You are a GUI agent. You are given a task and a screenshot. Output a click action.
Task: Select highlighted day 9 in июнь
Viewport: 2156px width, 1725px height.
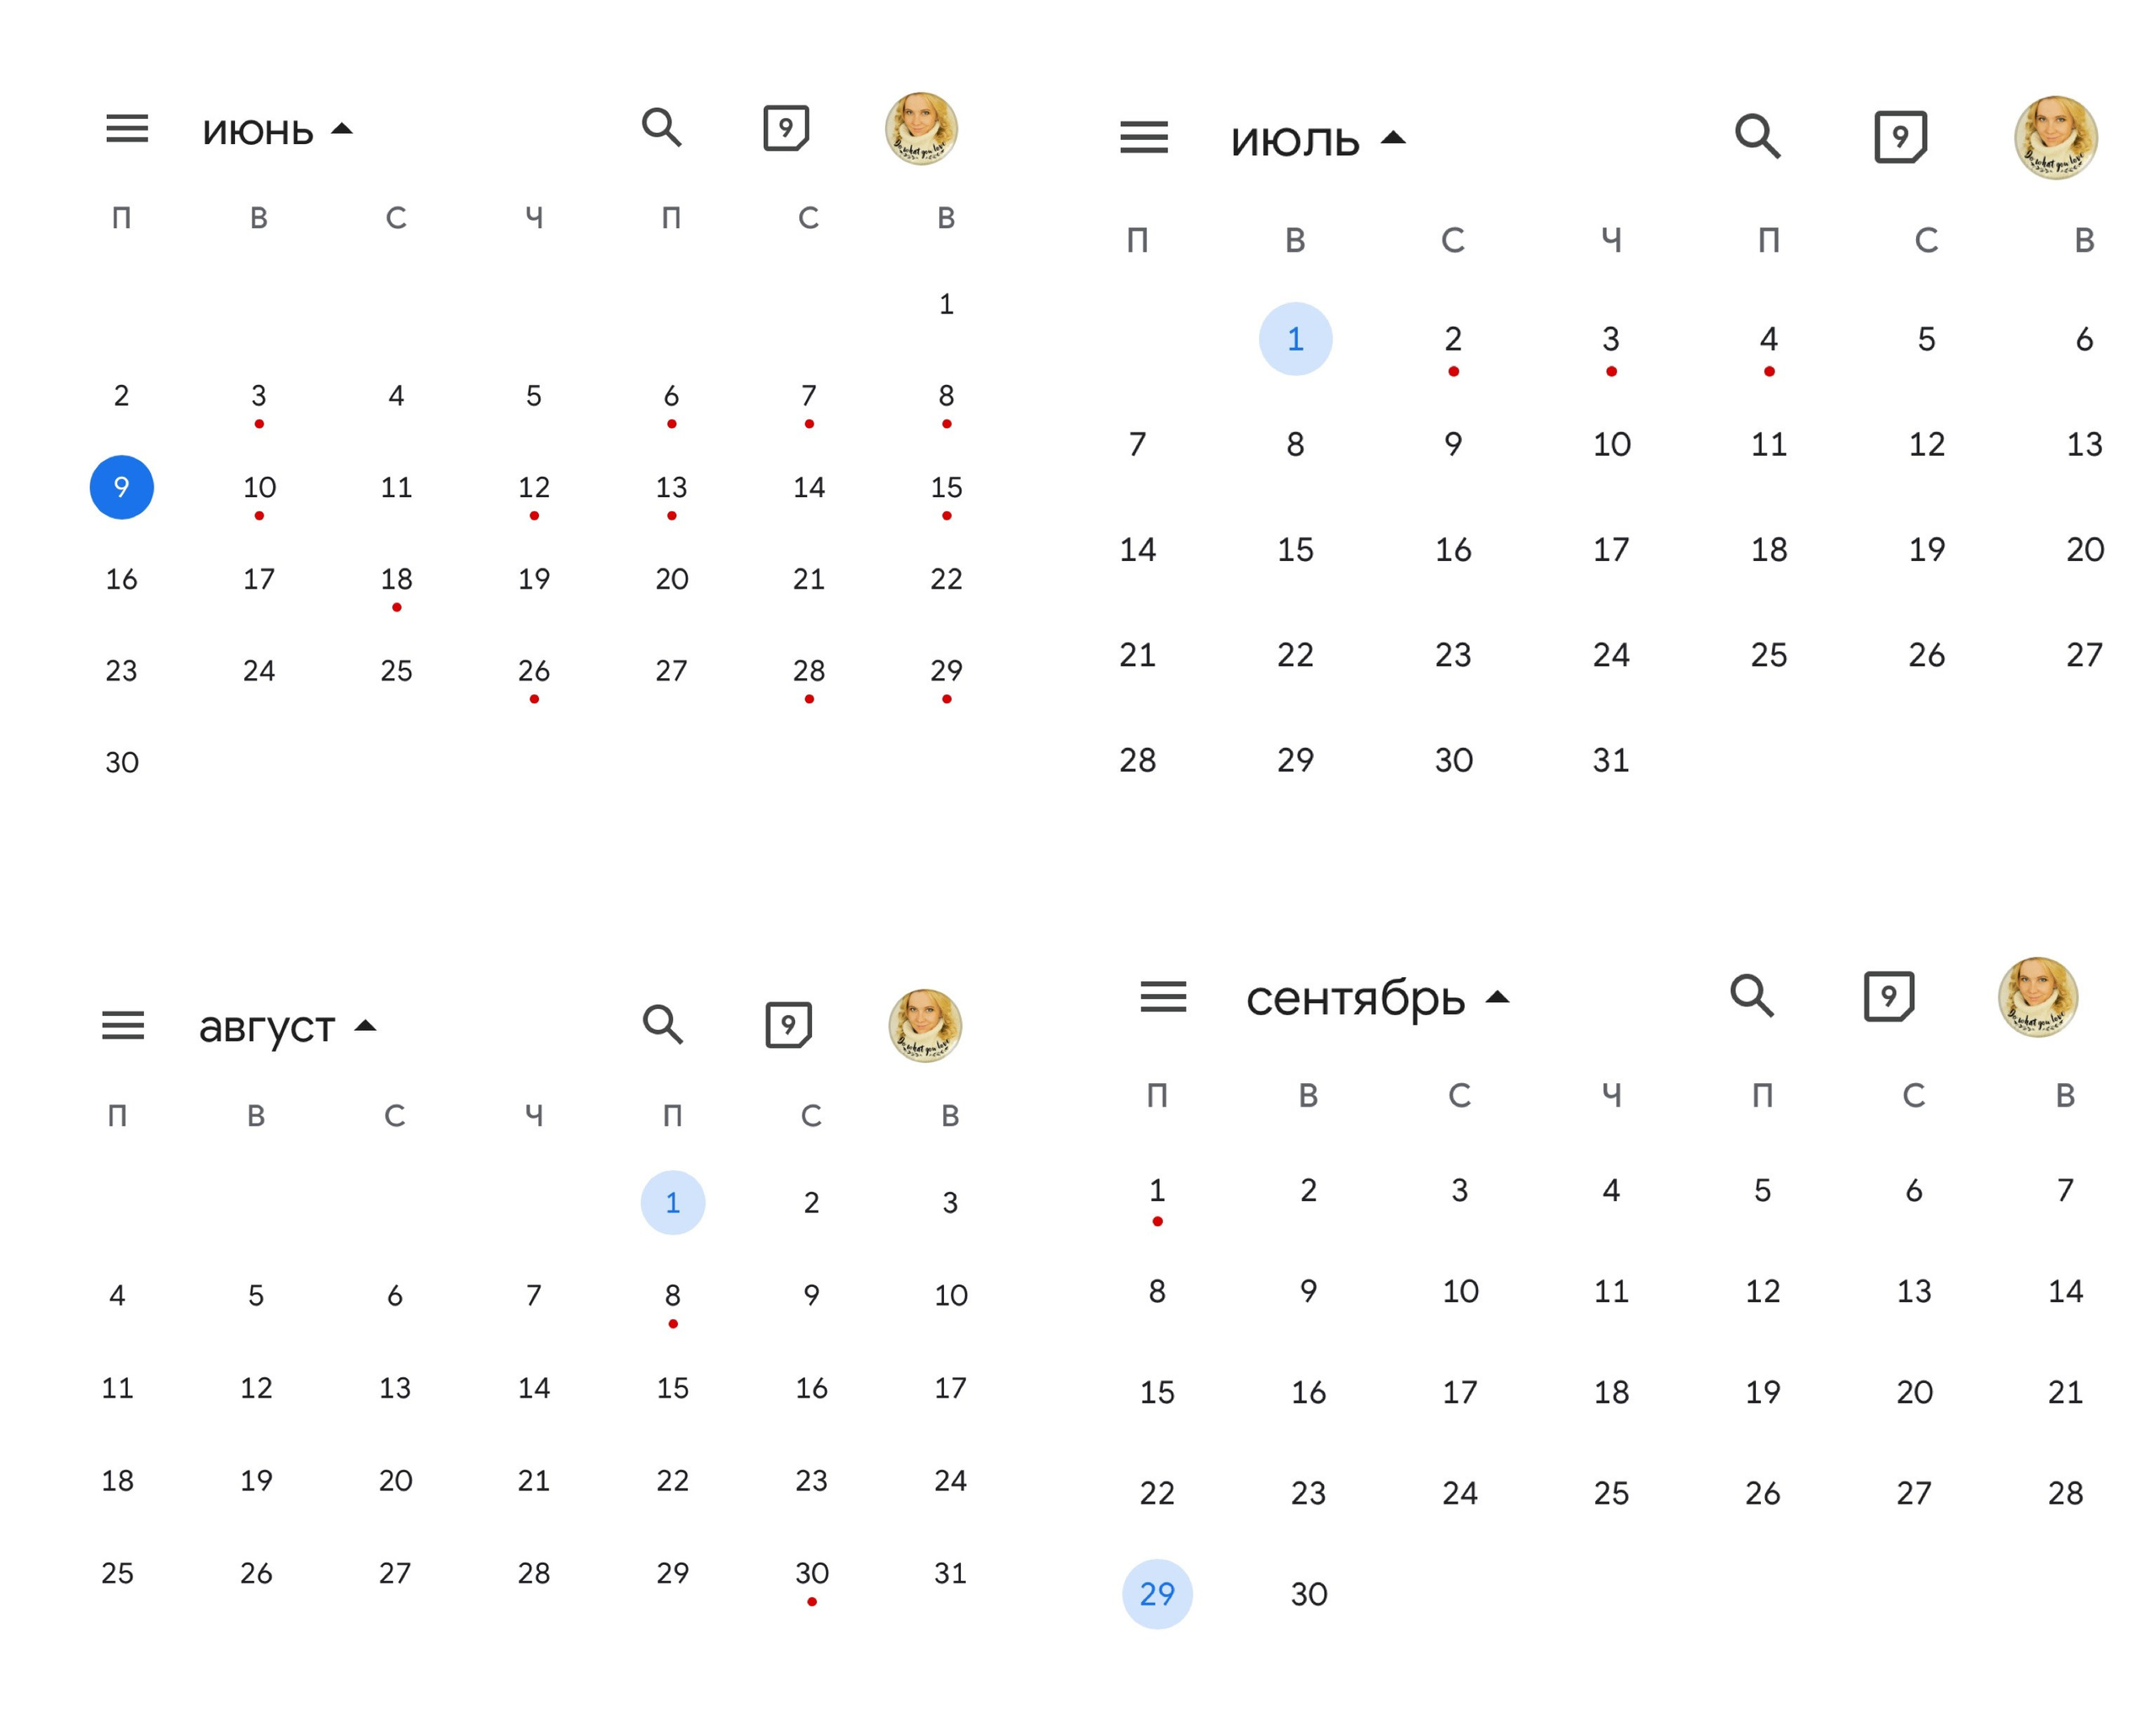pyautogui.click(x=121, y=487)
